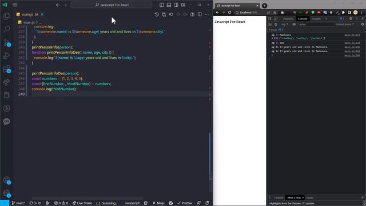Change JavaScript language mode in status bar

(x=132, y=203)
